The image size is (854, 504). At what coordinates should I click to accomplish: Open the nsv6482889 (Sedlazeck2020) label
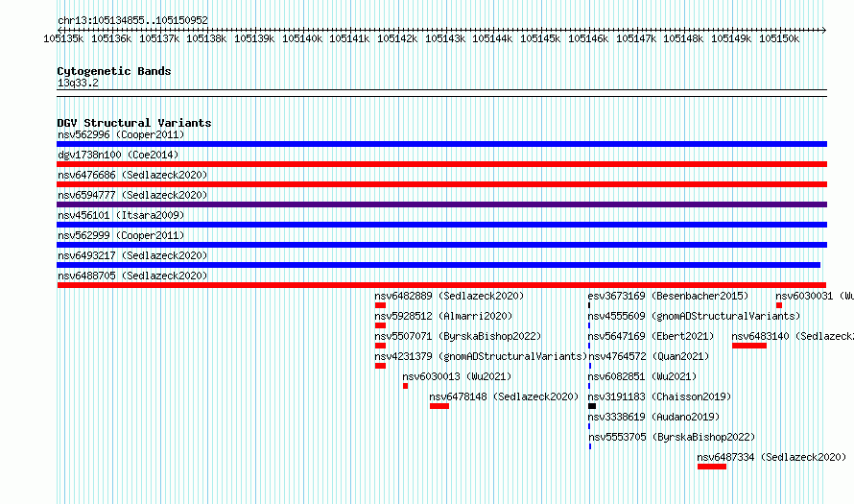point(449,296)
